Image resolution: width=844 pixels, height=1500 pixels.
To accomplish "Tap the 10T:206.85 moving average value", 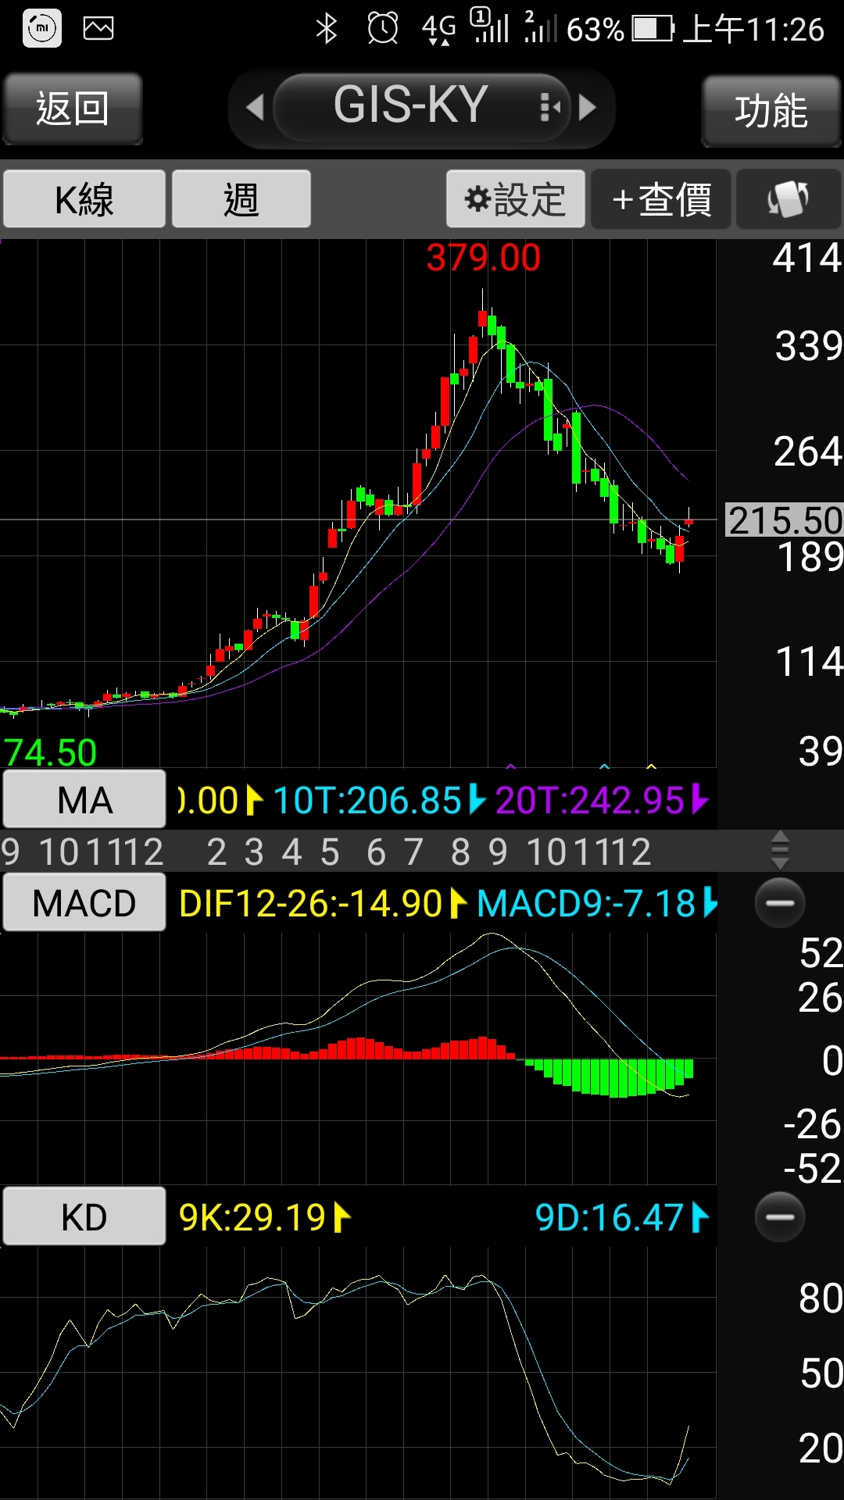I will pos(367,801).
